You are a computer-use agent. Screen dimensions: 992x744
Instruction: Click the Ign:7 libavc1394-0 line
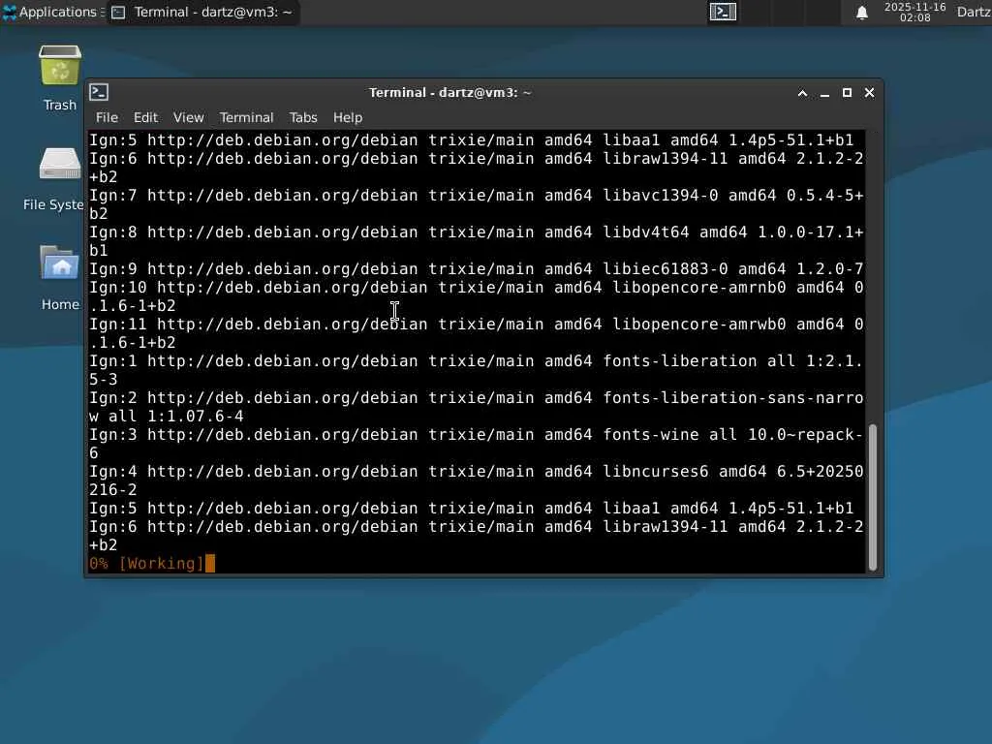(477, 203)
